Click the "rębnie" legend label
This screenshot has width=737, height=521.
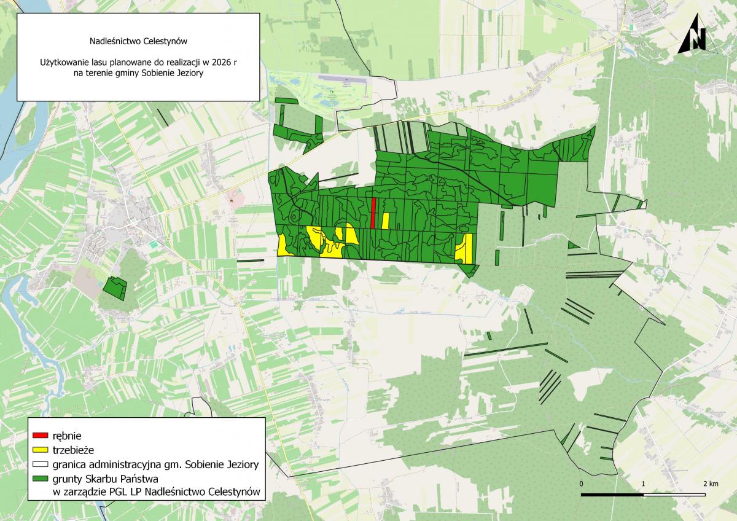(x=68, y=436)
